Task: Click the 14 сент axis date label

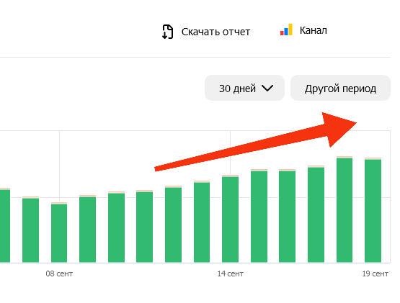Action: click(230, 273)
